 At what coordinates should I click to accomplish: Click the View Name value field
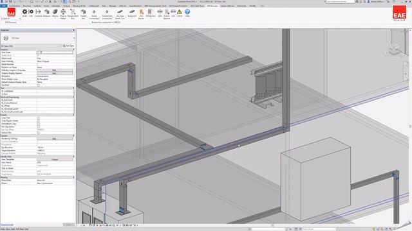tap(55, 162)
